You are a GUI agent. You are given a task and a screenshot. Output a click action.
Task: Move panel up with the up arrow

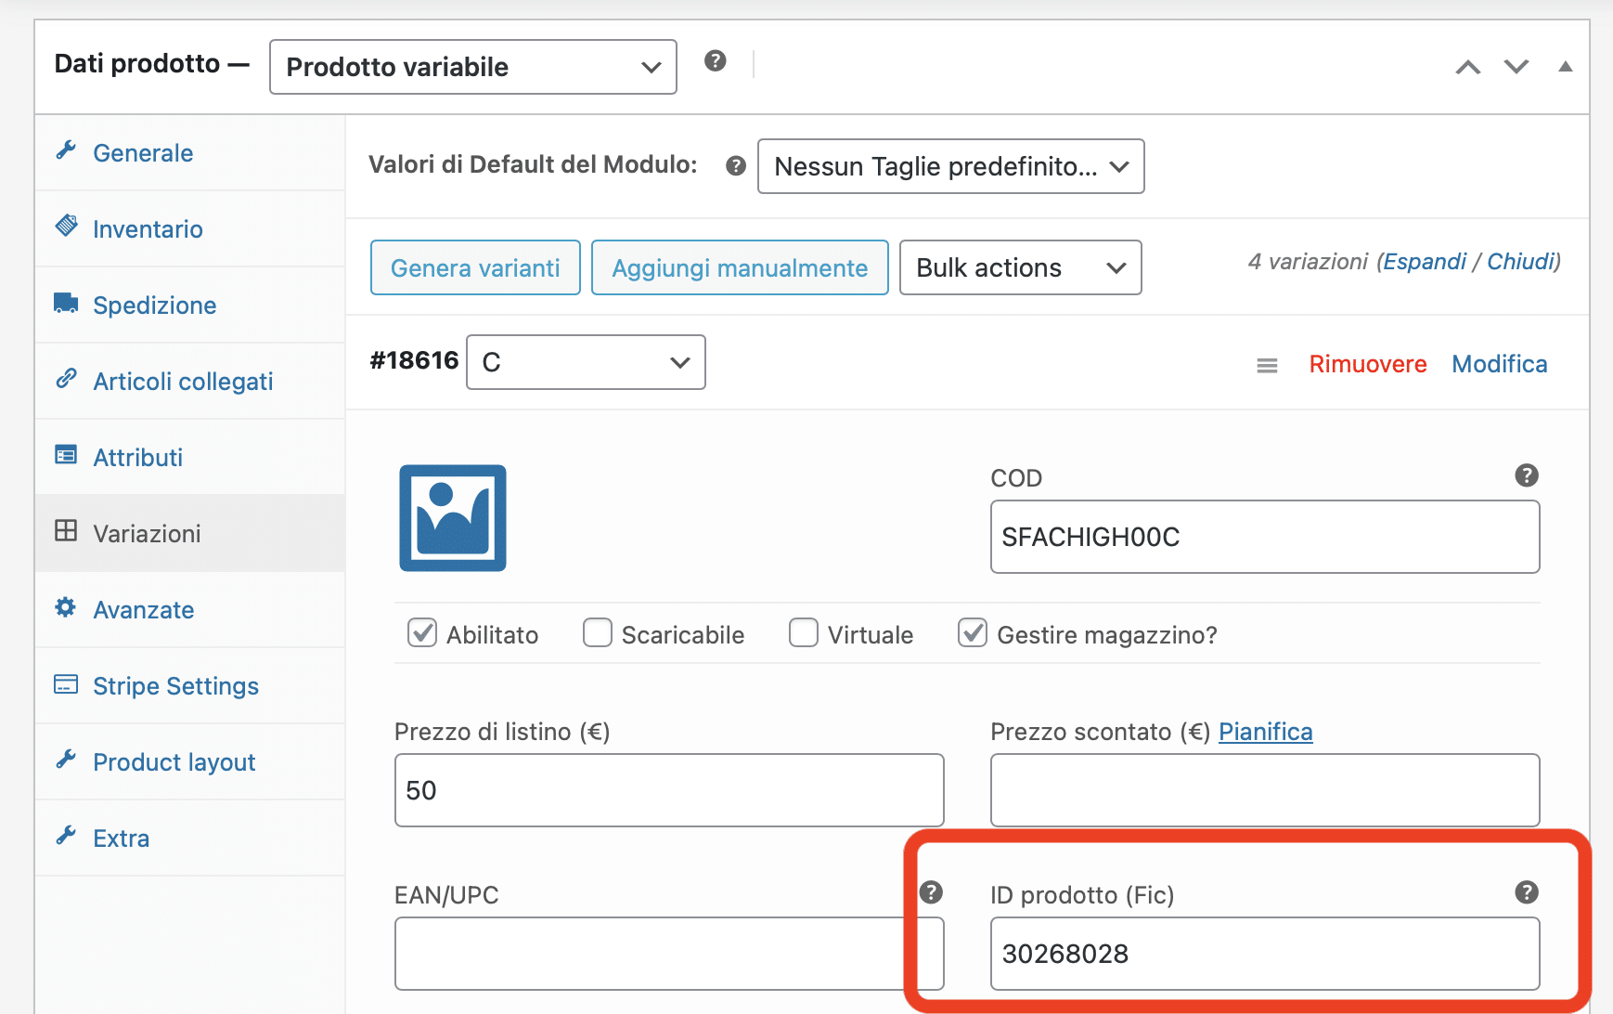1467,67
